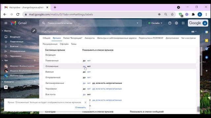This screenshot has height=118, width=211.
Task: Bookmark this page with star icon
Action: click(172, 14)
